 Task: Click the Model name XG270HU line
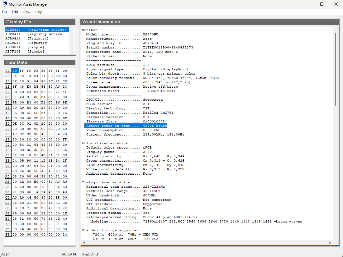122,34
